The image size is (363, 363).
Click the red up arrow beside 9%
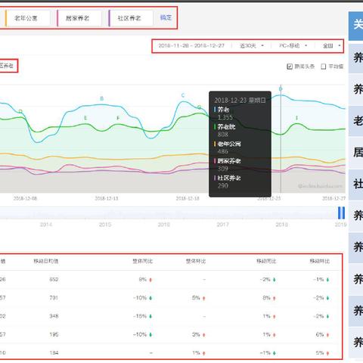coord(150,280)
